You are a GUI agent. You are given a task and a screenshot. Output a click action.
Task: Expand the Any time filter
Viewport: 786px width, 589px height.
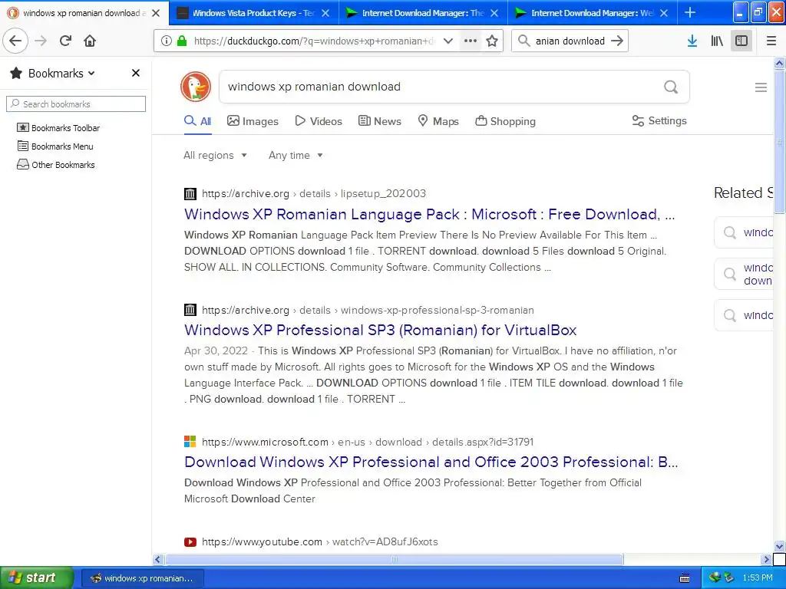click(x=296, y=155)
